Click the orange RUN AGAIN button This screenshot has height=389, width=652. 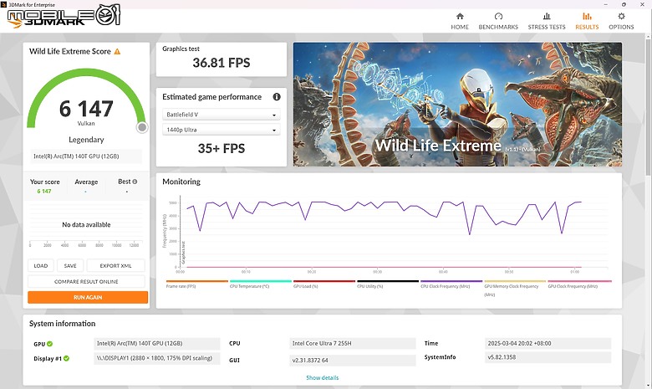[88, 297]
